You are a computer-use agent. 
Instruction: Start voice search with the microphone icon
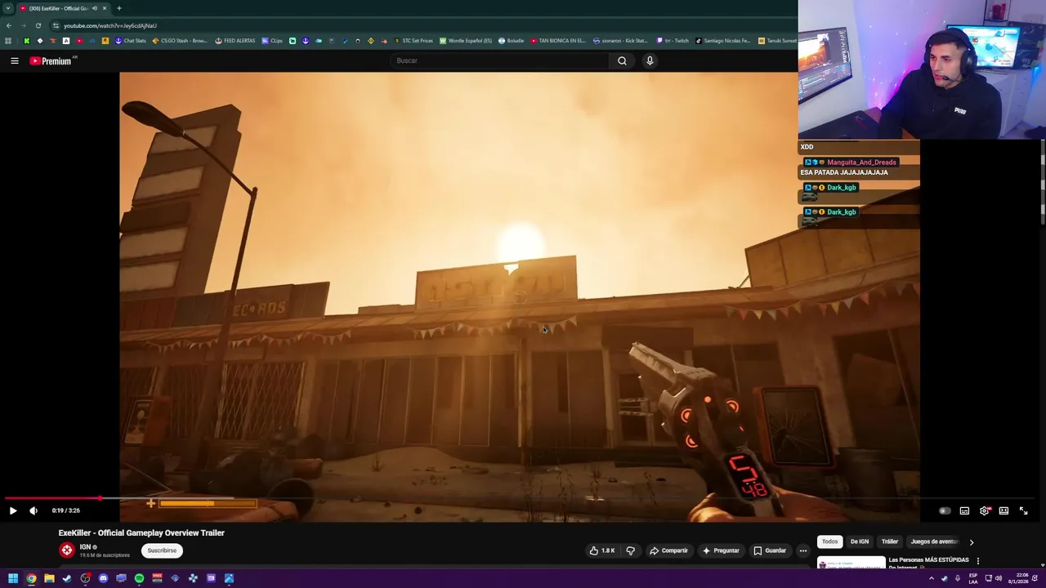tap(650, 60)
